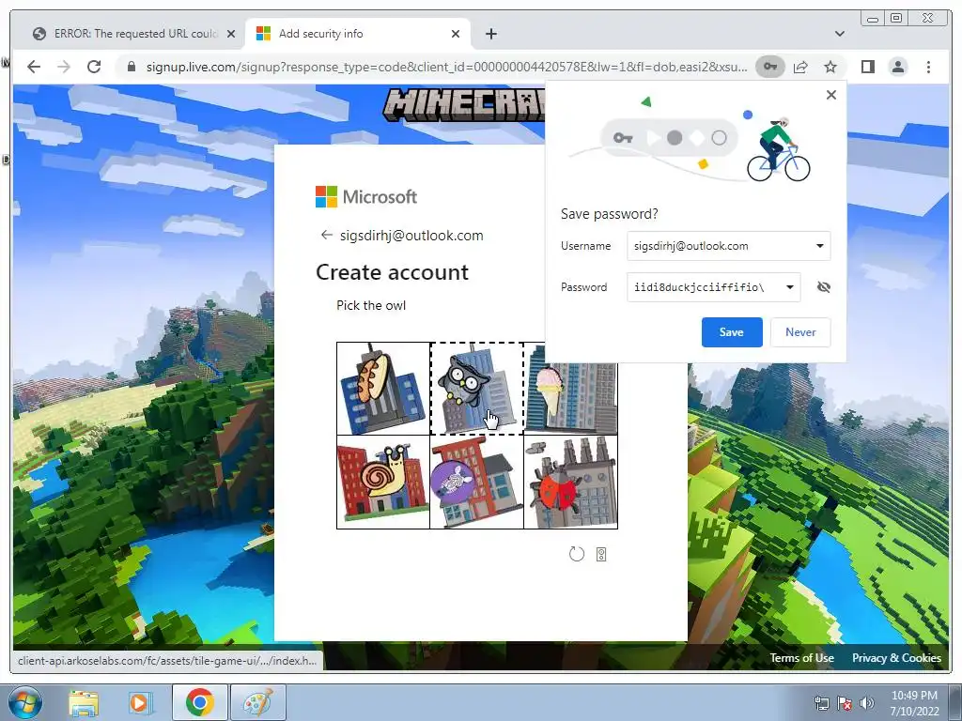Close the Add security info tab
Viewport: 962px width, 721px height.
[456, 34]
